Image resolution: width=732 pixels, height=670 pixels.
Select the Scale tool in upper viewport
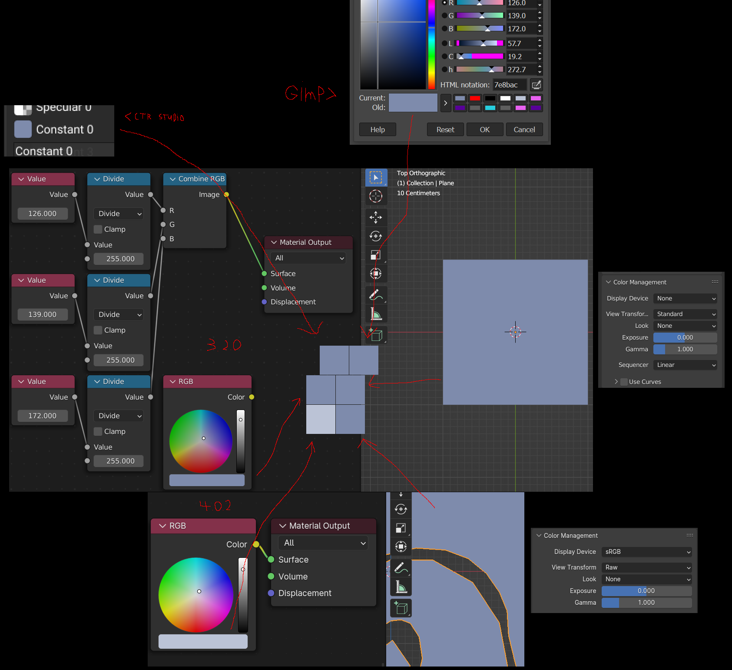pos(376,255)
